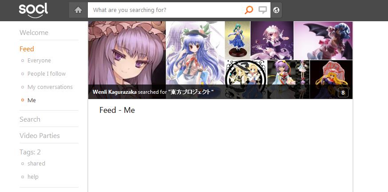Click the image count badge showing 8
Viewport: 388px width, 192px height.
pyautogui.click(x=343, y=92)
